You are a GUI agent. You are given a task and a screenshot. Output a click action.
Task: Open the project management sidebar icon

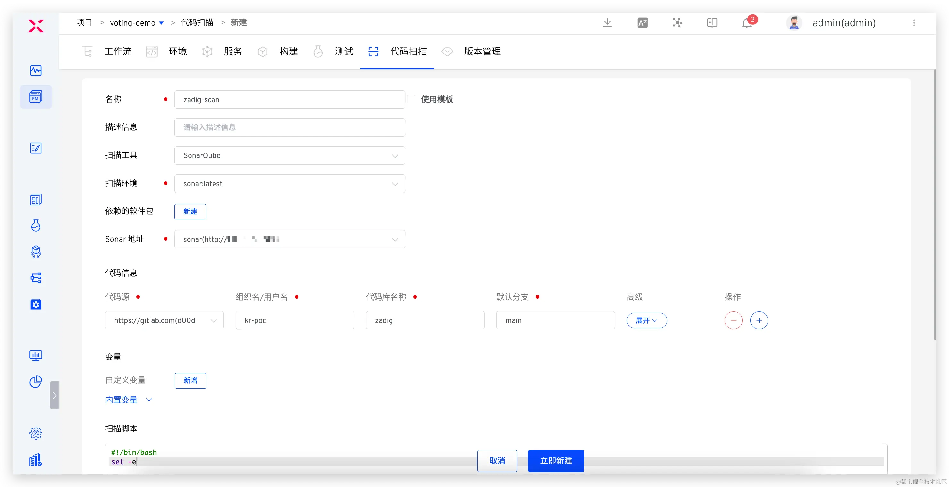tap(36, 97)
